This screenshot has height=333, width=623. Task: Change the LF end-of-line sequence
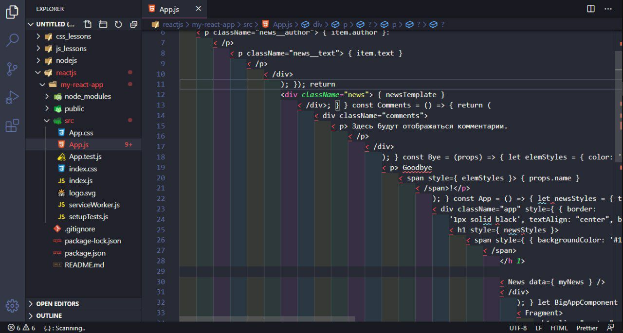[539, 328]
